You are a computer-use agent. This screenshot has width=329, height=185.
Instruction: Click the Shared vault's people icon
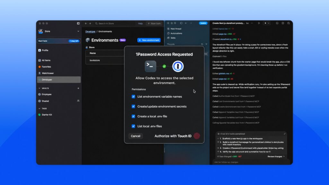pyautogui.click(x=78, y=101)
